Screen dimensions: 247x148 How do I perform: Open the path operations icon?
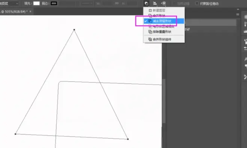coord(146,3)
